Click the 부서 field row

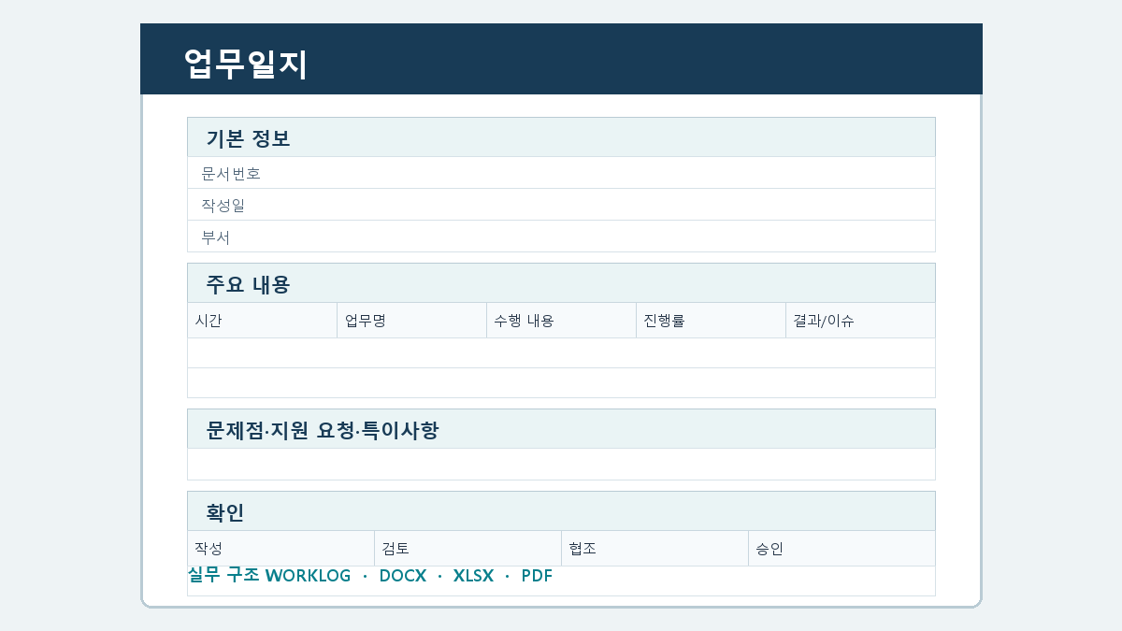click(x=561, y=237)
